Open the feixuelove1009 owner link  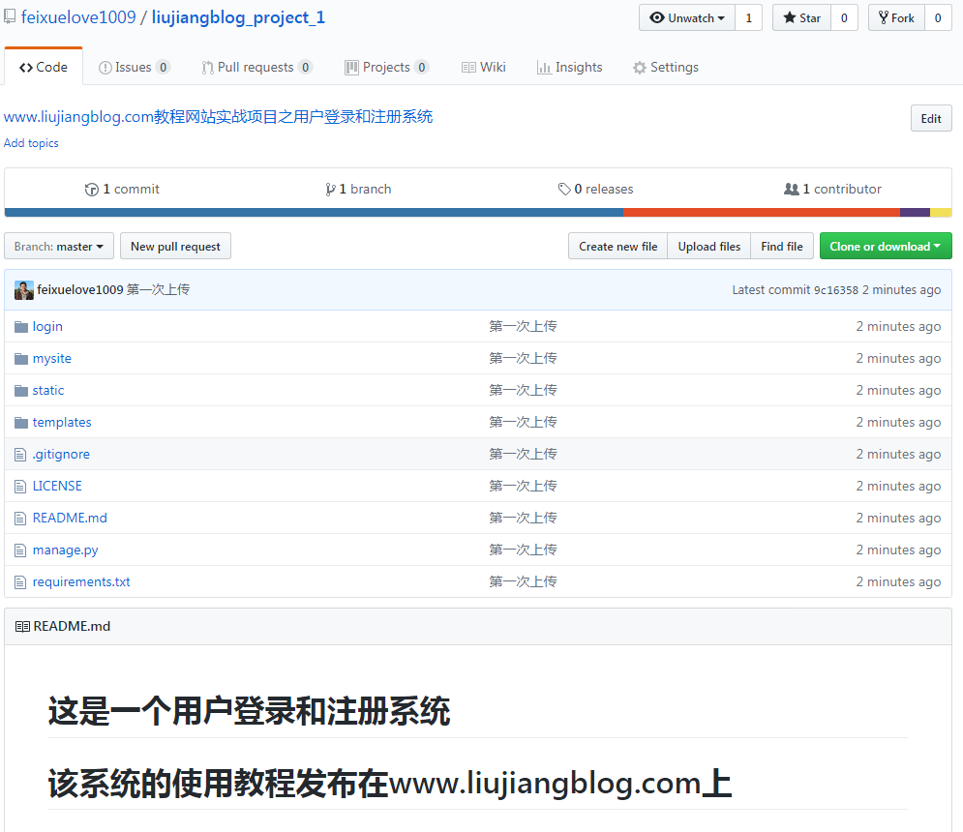78,17
